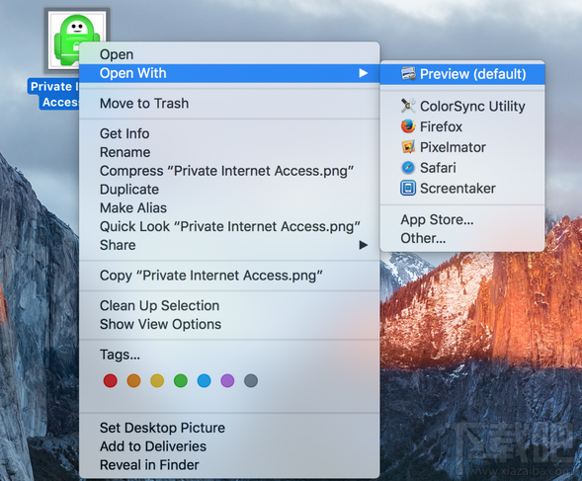Open with Safari compass icon
This screenshot has height=481, width=582.
[x=408, y=168]
